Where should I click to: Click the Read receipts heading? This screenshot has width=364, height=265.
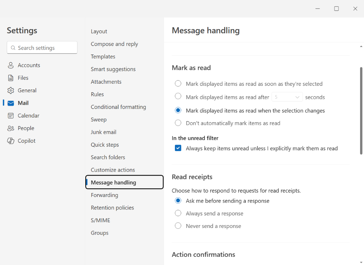[x=192, y=177]
